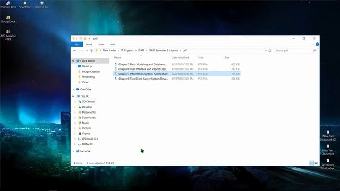Select Quick access in navigation pane

click(x=88, y=61)
